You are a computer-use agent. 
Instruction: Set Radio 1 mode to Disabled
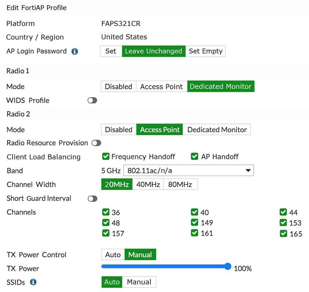pos(118,87)
